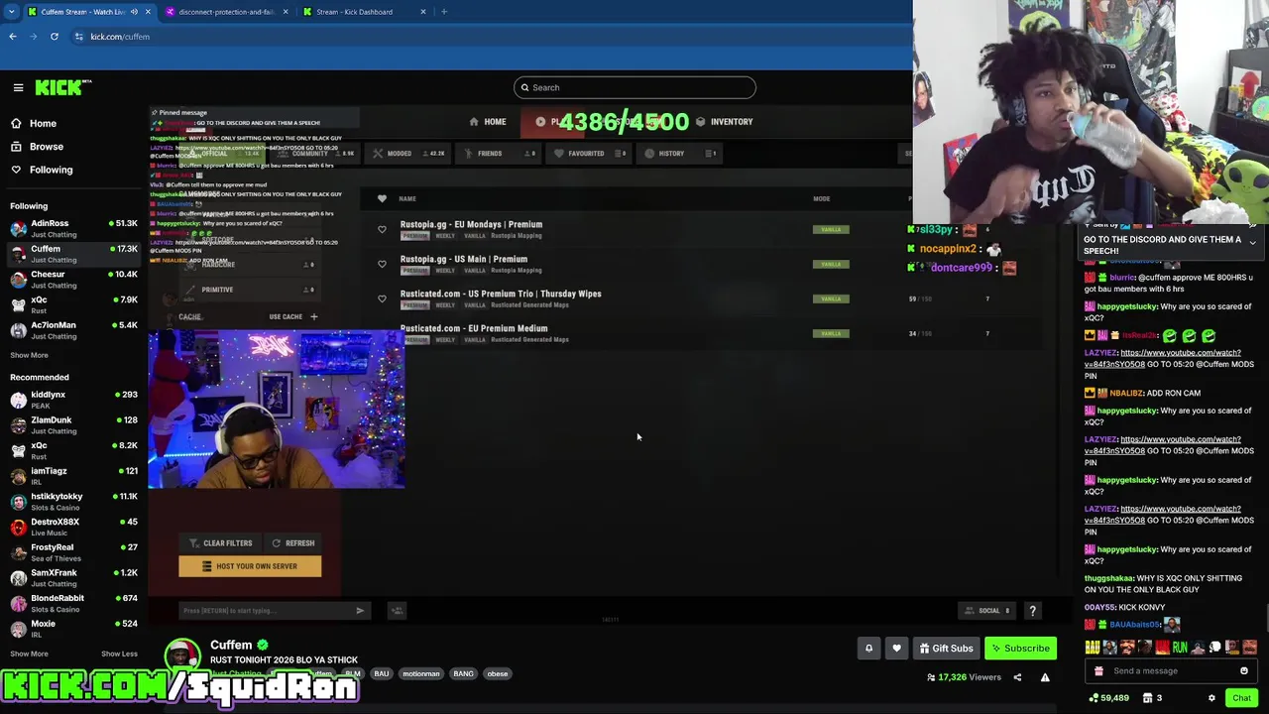This screenshot has width=1269, height=714.
Task: Click the notification bell for Cuffem
Action: (868, 649)
